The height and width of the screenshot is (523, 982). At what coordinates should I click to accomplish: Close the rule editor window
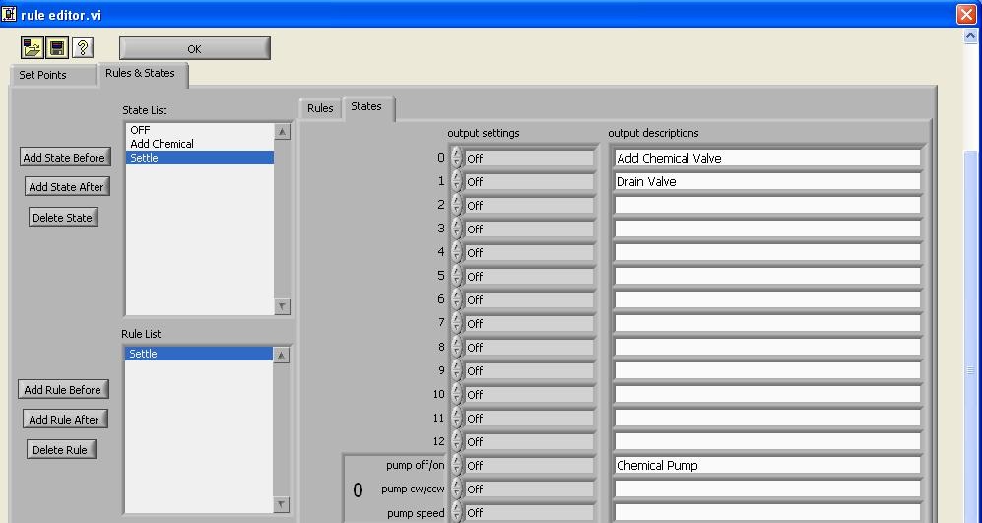pyautogui.click(x=967, y=14)
